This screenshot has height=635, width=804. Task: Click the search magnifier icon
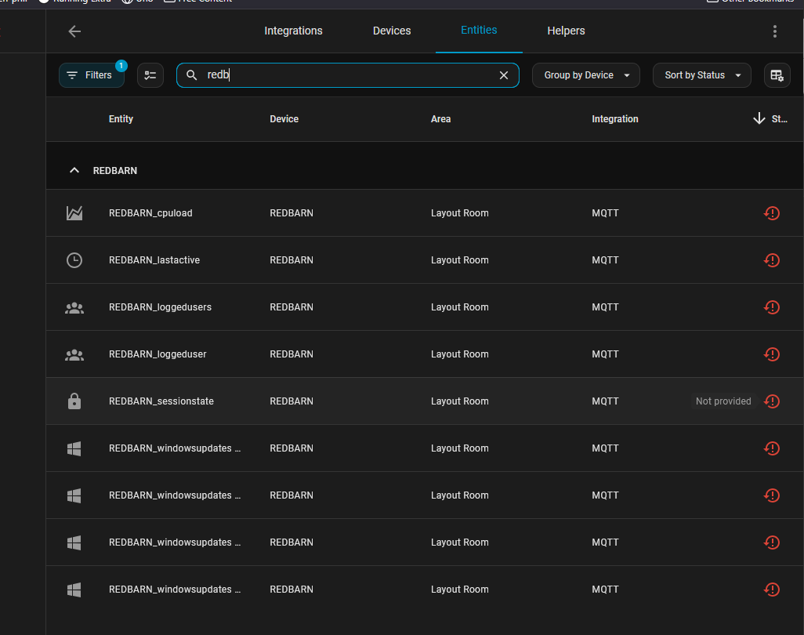(x=191, y=75)
